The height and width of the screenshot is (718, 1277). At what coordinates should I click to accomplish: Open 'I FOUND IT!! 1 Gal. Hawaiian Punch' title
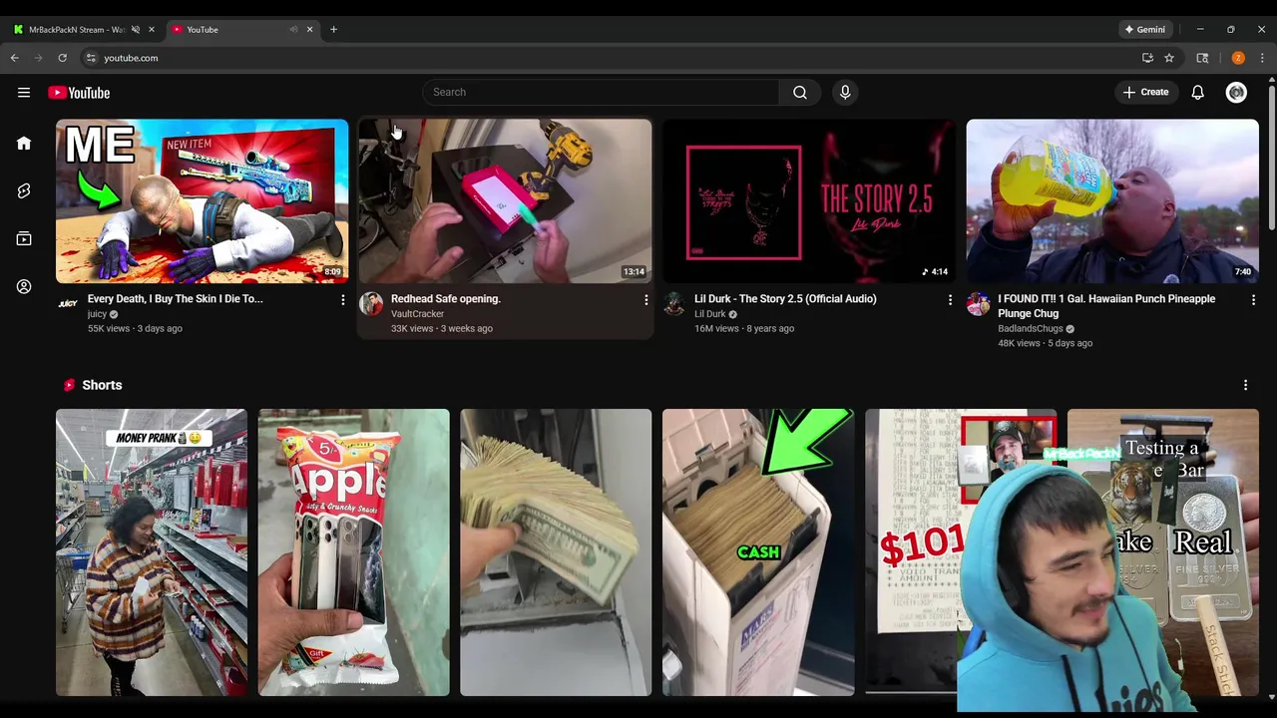pos(1106,306)
